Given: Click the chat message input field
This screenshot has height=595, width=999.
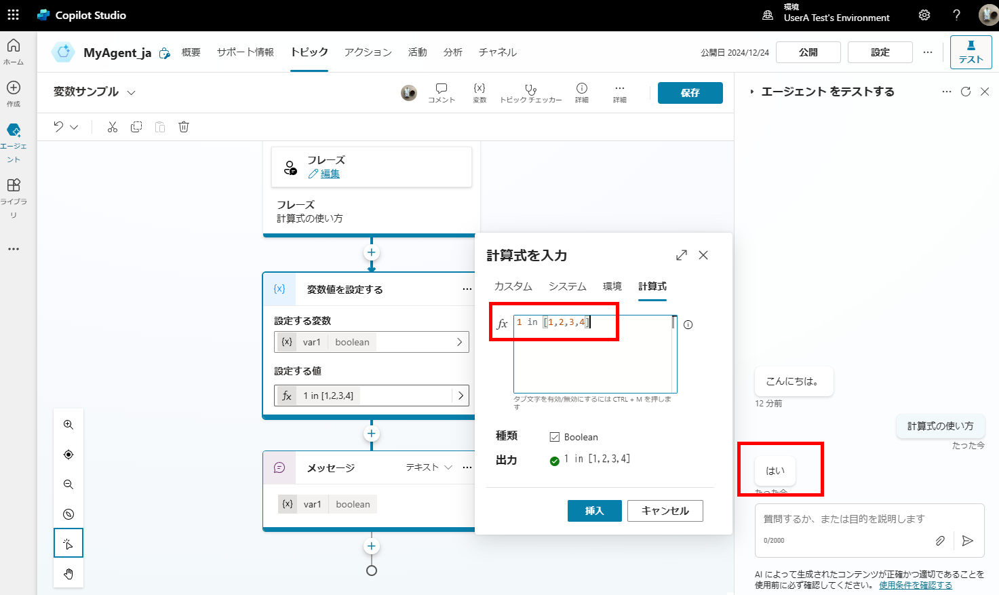Looking at the screenshot, I should [x=844, y=519].
